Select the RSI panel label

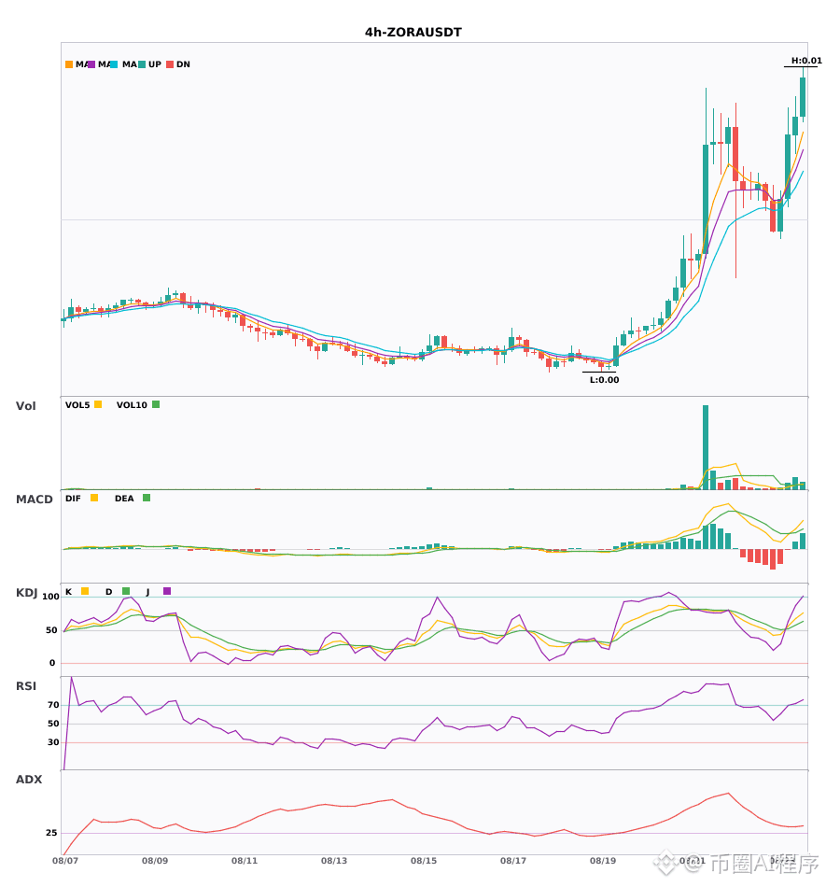[26, 686]
